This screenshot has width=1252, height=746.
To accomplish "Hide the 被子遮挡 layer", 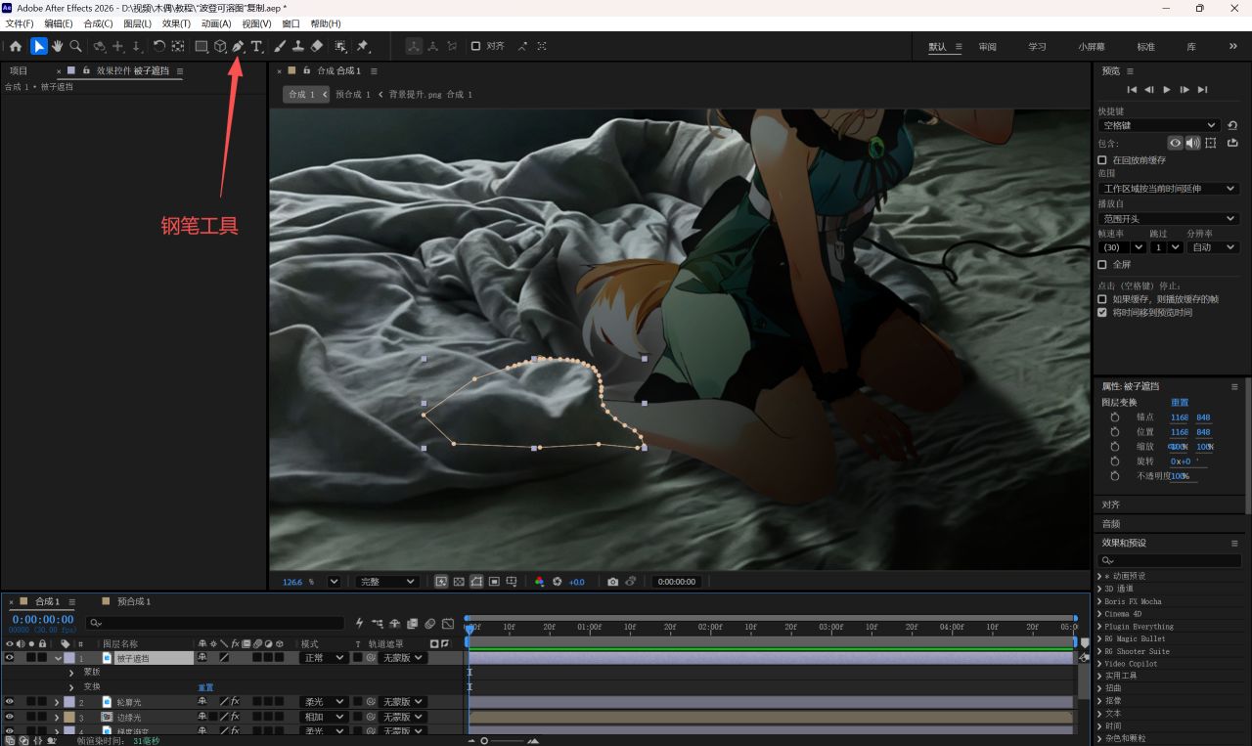I will point(10,658).
